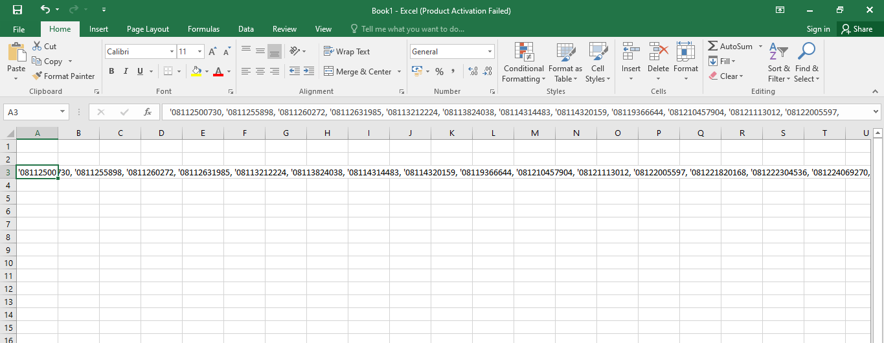
Task: Click the red Font Color button
Action: coord(218,71)
